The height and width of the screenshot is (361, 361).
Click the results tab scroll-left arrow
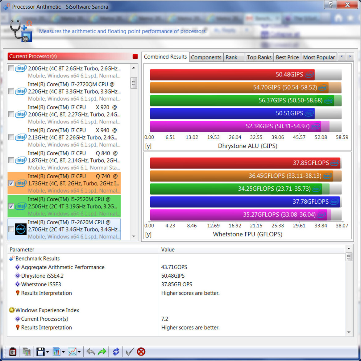click(342, 56)
